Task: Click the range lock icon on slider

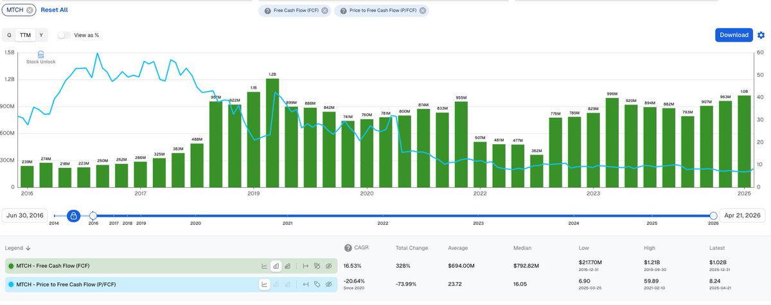Action: click(73, 216)
